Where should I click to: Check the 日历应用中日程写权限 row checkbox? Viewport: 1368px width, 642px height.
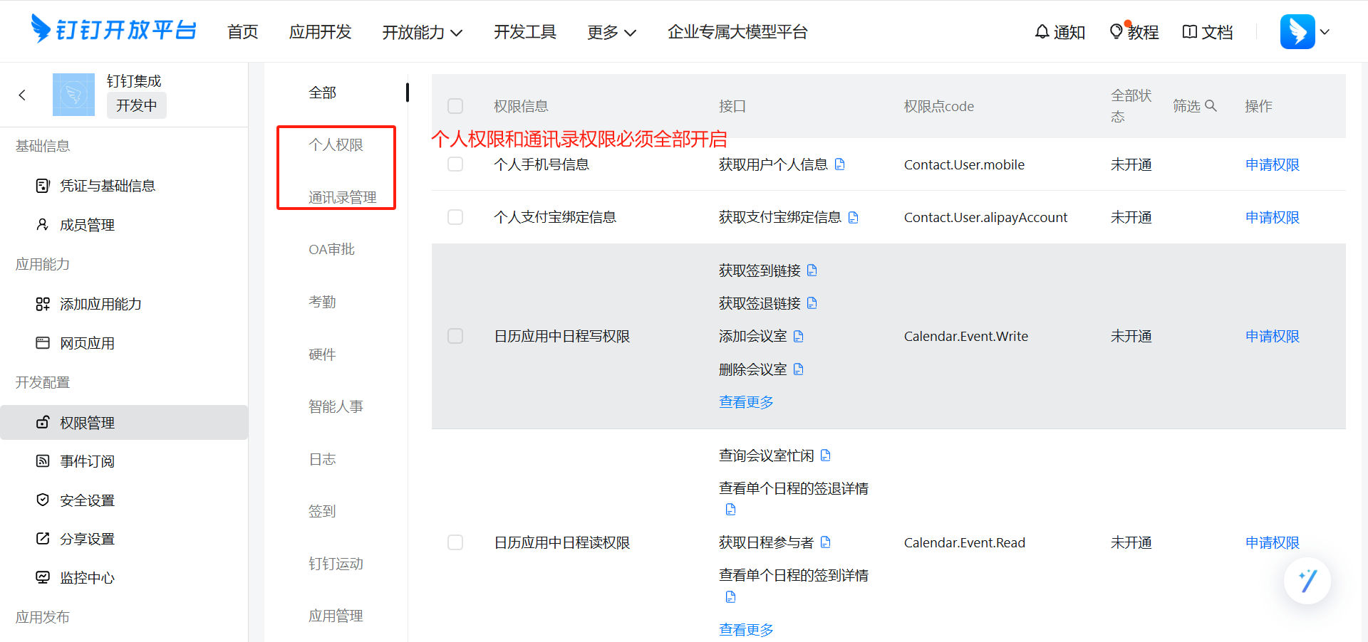[x=455, y=336]
